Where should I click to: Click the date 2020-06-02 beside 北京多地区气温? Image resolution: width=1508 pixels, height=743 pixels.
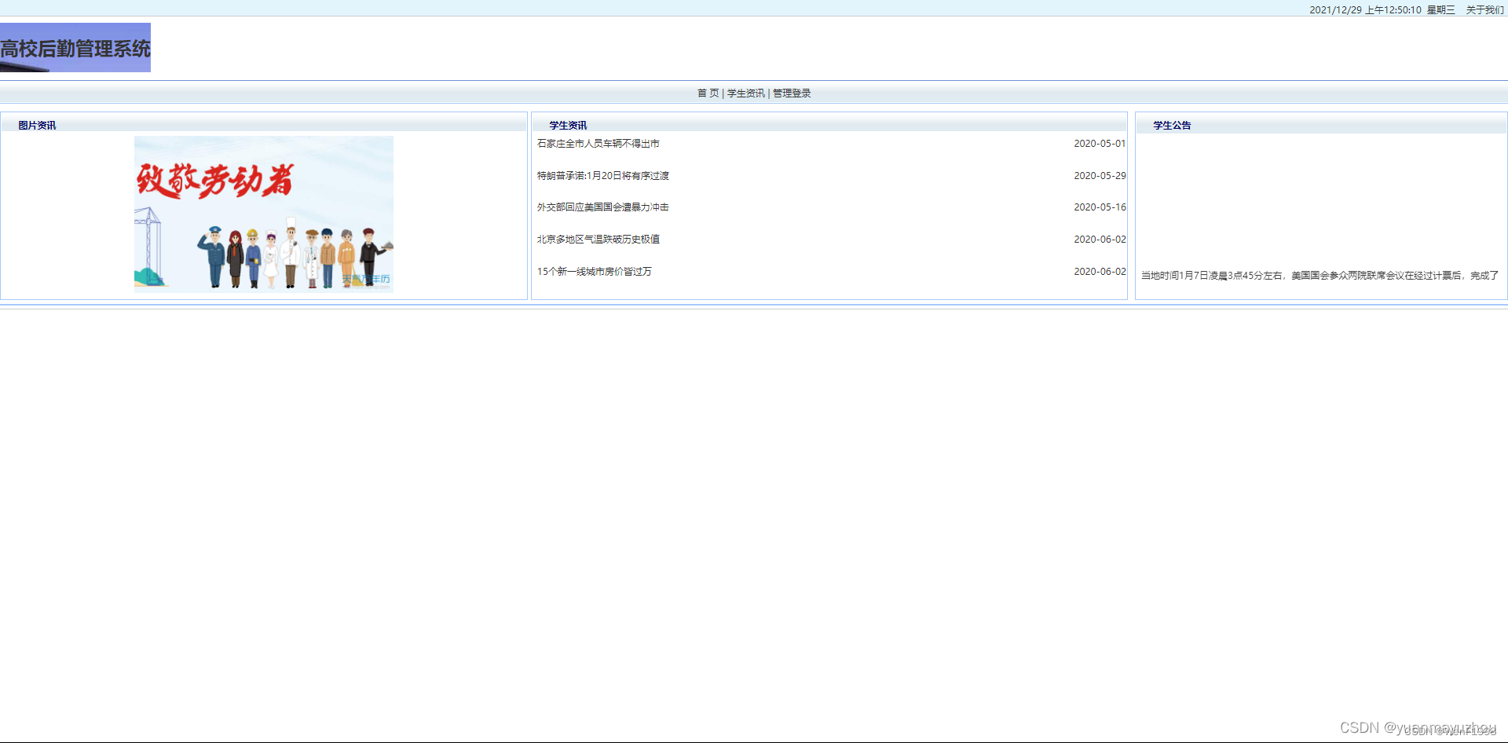point(1100,240)
